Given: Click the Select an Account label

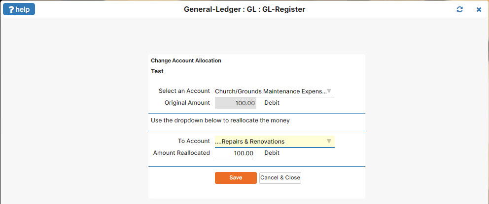Looking at the screenshot, I should click(184, 91).
